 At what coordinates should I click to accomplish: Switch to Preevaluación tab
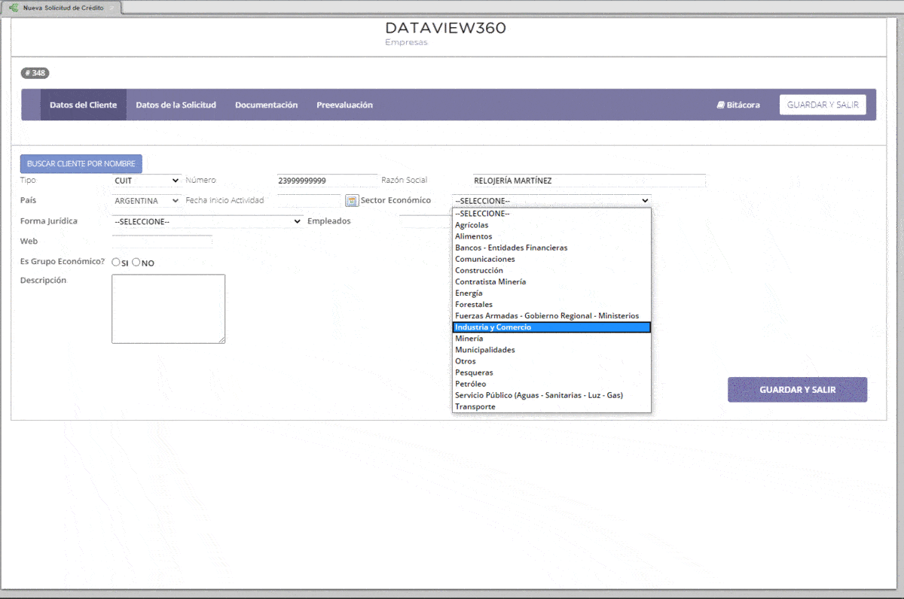pos(345,105)
